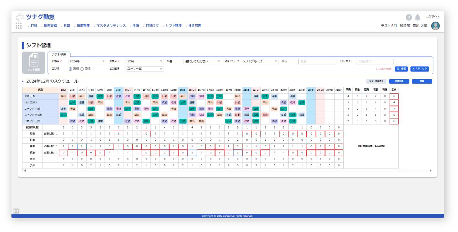Open the user profile avatar
Screen dimensions: 458x232
click(435, 26)
